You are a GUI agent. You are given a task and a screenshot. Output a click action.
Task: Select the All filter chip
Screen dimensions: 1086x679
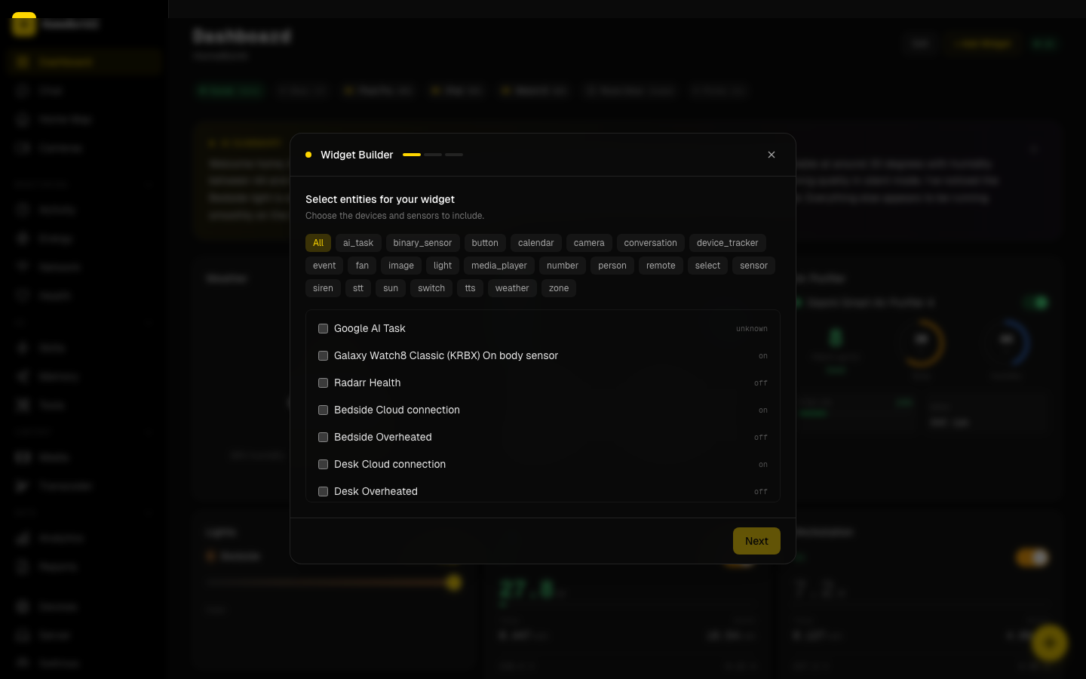pos(318,243)
